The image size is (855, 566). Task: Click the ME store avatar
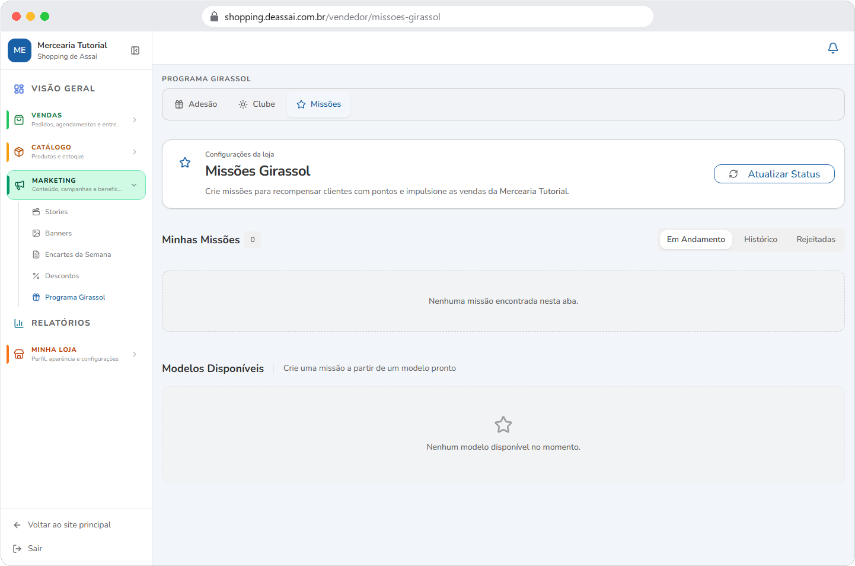click(x=20, y=50)
